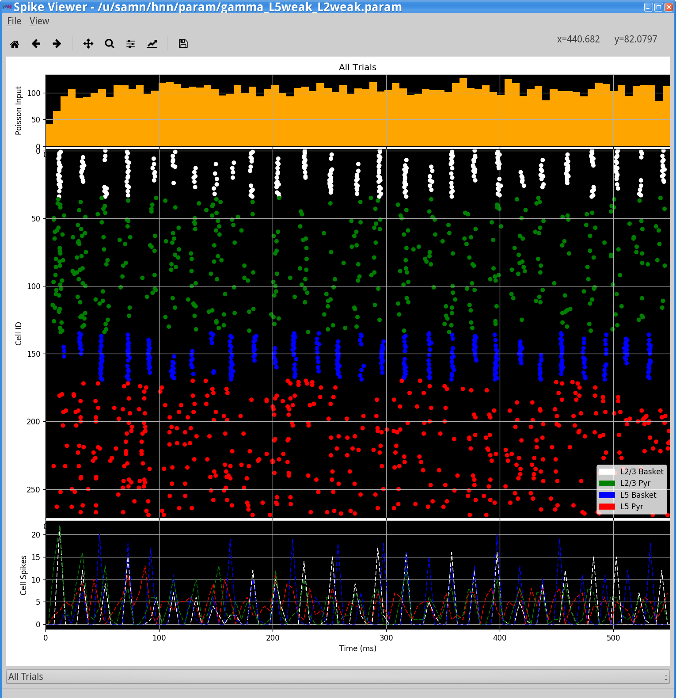Click the 250 tick on Cell ID axis
Viewport: 676px width, 698px height.
pyautogui.click(x=34, y=490)
